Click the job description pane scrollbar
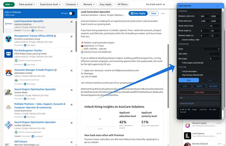This screenshot has height=146, width=226. click(x=168, y=76)
